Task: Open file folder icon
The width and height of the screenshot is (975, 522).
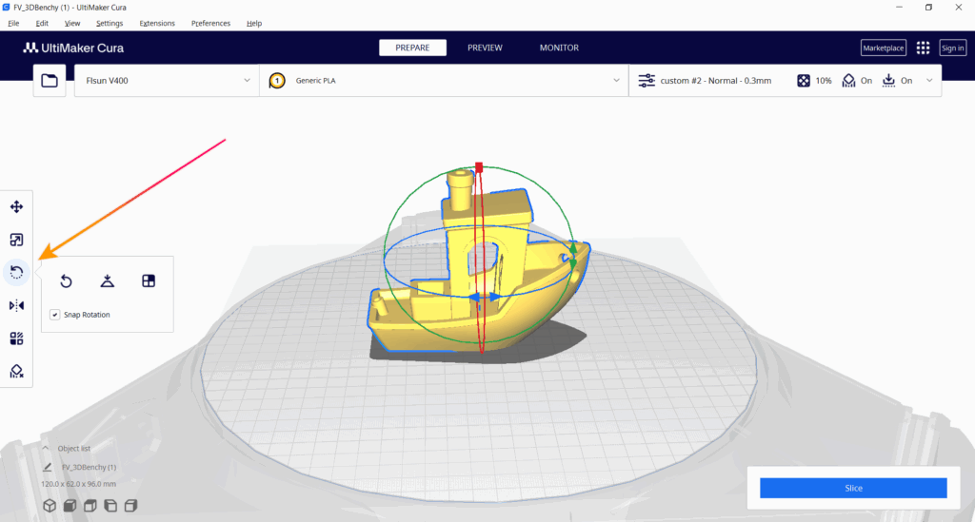Action: tap(50, 81)
